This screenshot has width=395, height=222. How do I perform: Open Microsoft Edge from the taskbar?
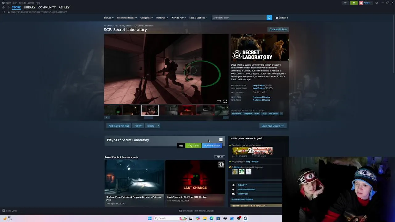coord(211,218)
